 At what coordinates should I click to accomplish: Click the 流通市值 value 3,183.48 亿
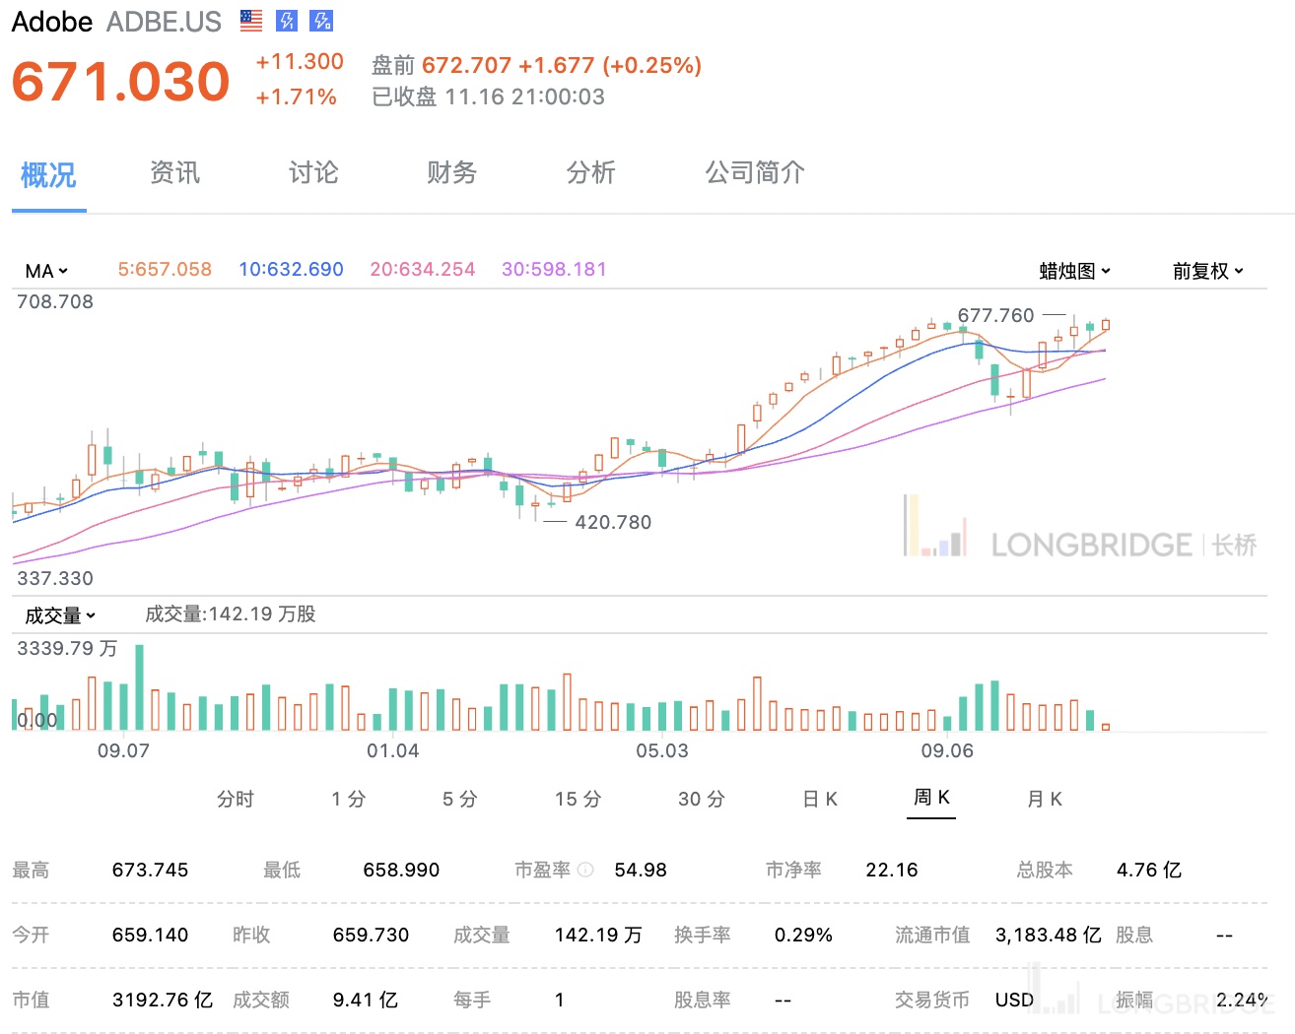pos(1048,935)
